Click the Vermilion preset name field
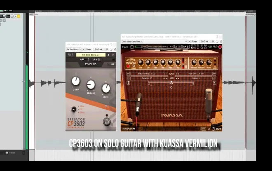272x171 pixels. (159, 47)
